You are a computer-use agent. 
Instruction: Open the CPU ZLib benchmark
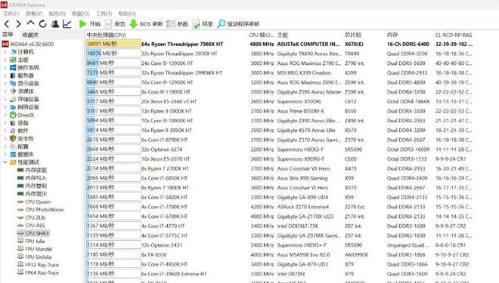pyautogui.click(x=31, y=217)
